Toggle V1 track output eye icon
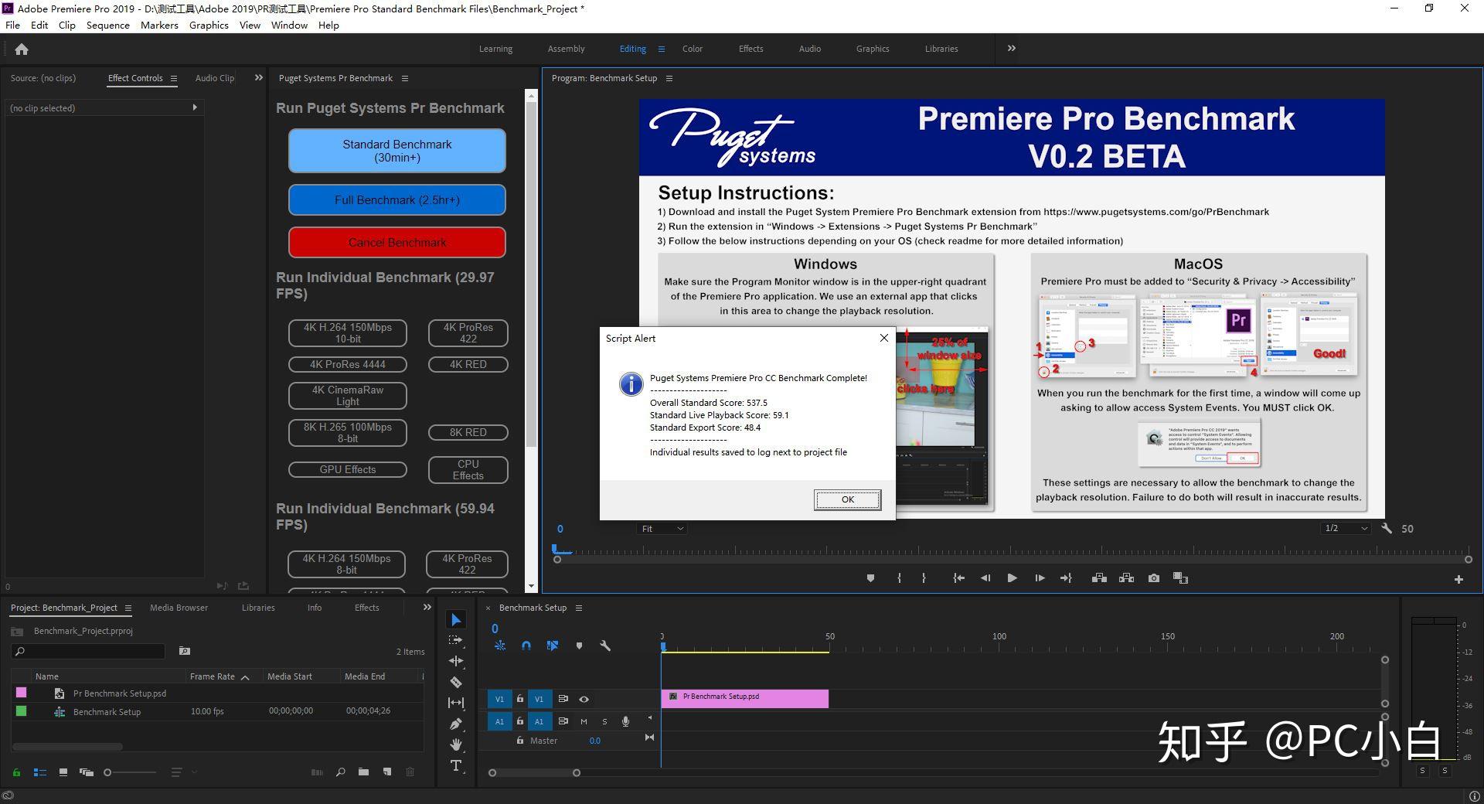The image size is (1484, 804). tap(584, 699)
